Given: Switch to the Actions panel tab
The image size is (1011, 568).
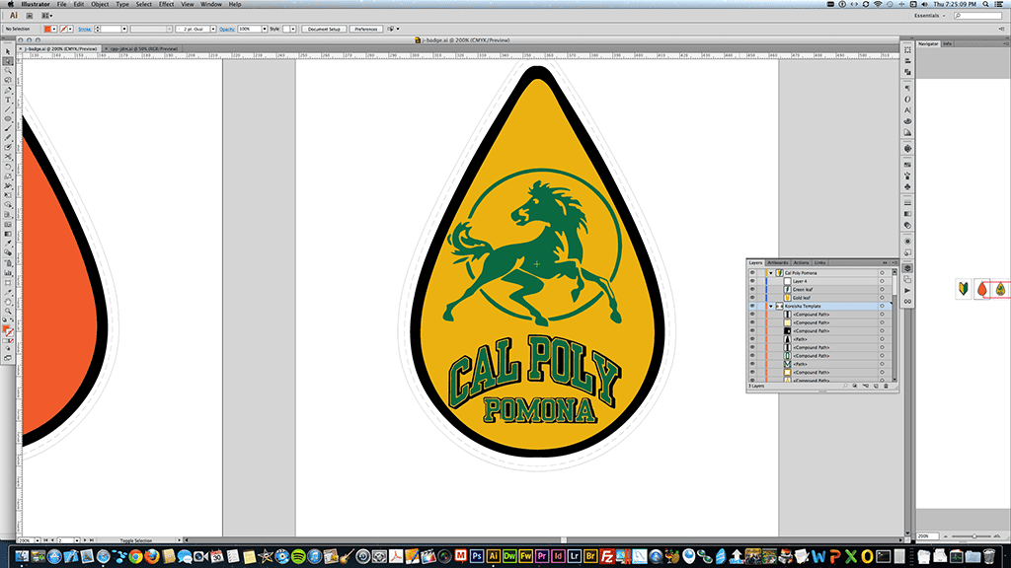Looking at the screenshot, I should pyautogui.click(x=801, y=262).
